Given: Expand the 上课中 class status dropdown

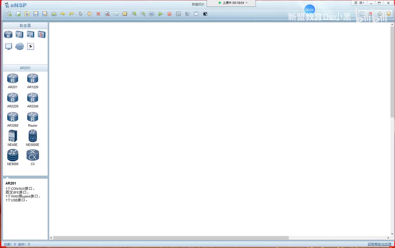Looking at the screenshot, I should tap(247, 3).
